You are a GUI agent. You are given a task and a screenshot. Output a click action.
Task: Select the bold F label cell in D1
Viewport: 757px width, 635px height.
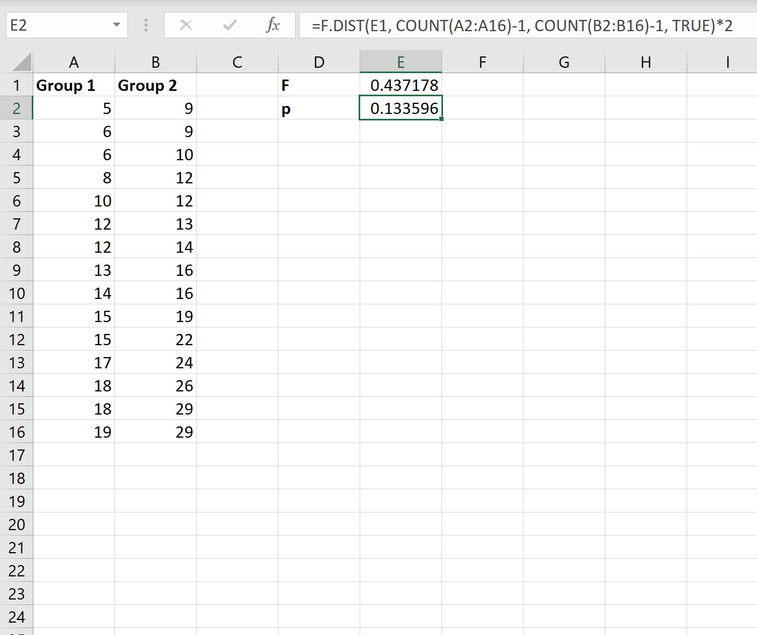point(319,85)
